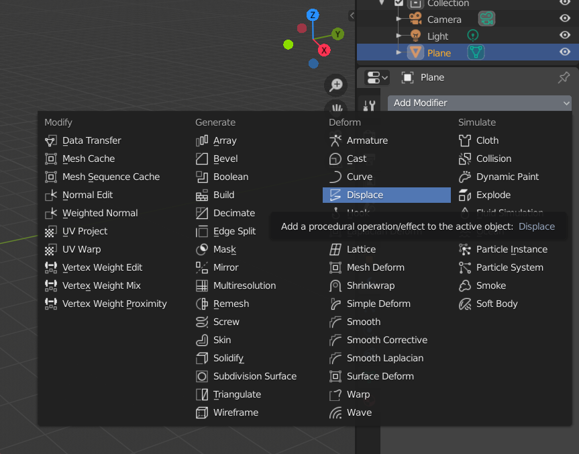The height and width of the screenshot is (454, 579).
Task: Expand the Plane item in the outliner
Action: 398,52
